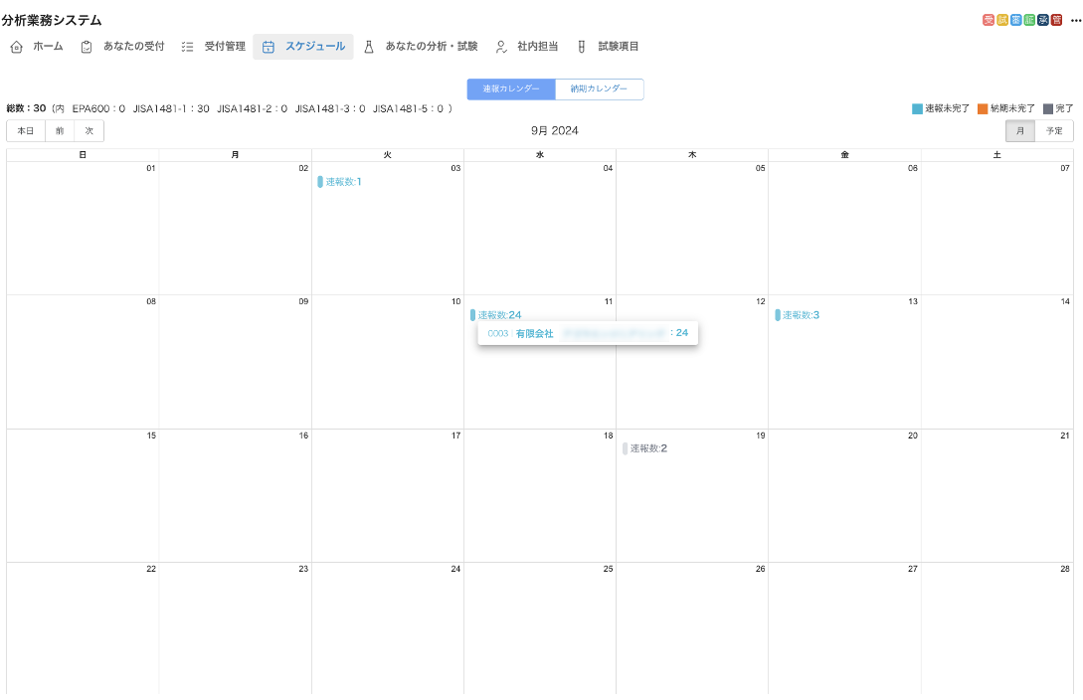Click the green 証 badge icon
This screenshot has height=700, width=1083.
click(x=1029, y=20)
